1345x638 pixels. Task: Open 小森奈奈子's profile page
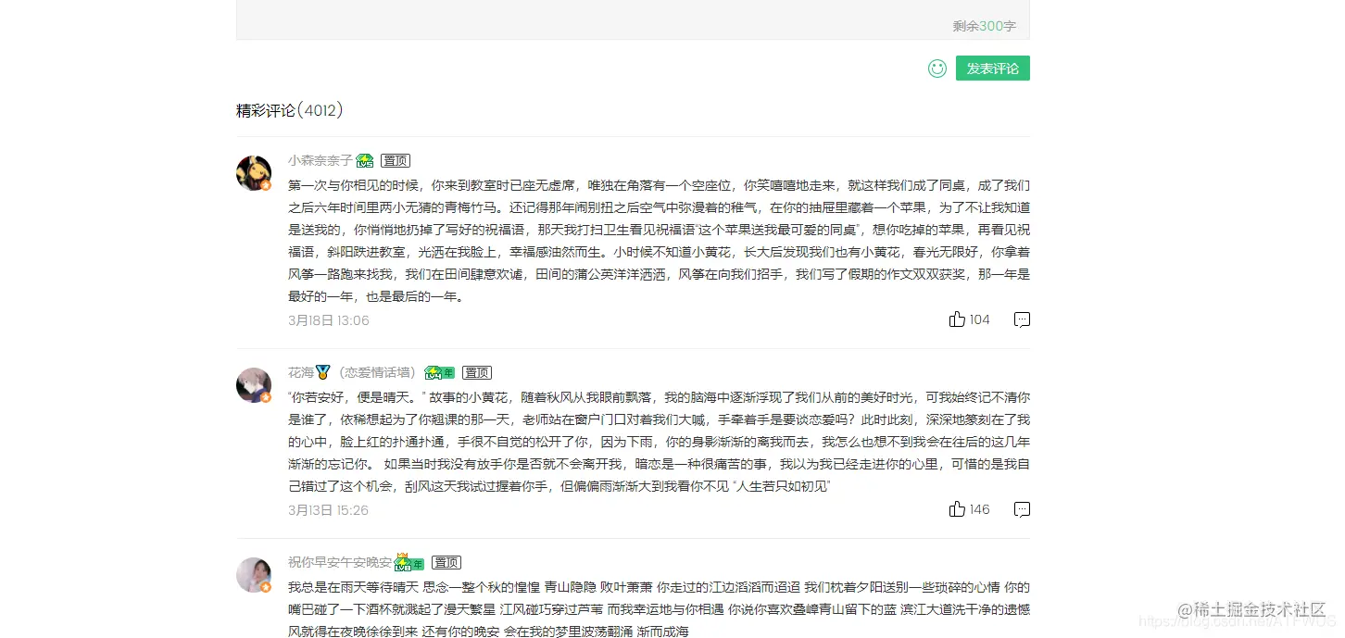pos(319,159)
